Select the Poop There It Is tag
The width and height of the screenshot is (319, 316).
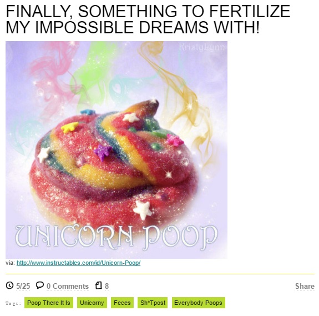tap(49, 303)
